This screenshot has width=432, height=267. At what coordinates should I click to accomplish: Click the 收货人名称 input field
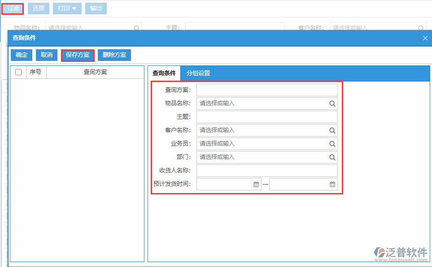(x=267, y=170)
